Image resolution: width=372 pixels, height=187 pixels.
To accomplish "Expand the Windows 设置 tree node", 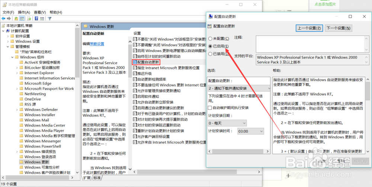I will click(x=7, y=42).
